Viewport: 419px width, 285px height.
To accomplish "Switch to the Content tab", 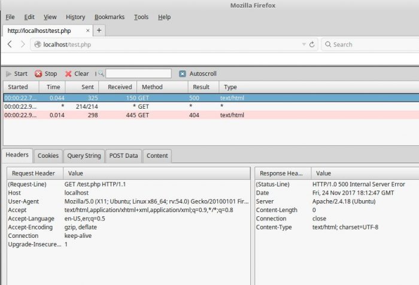I will click(x=157, y=156).
